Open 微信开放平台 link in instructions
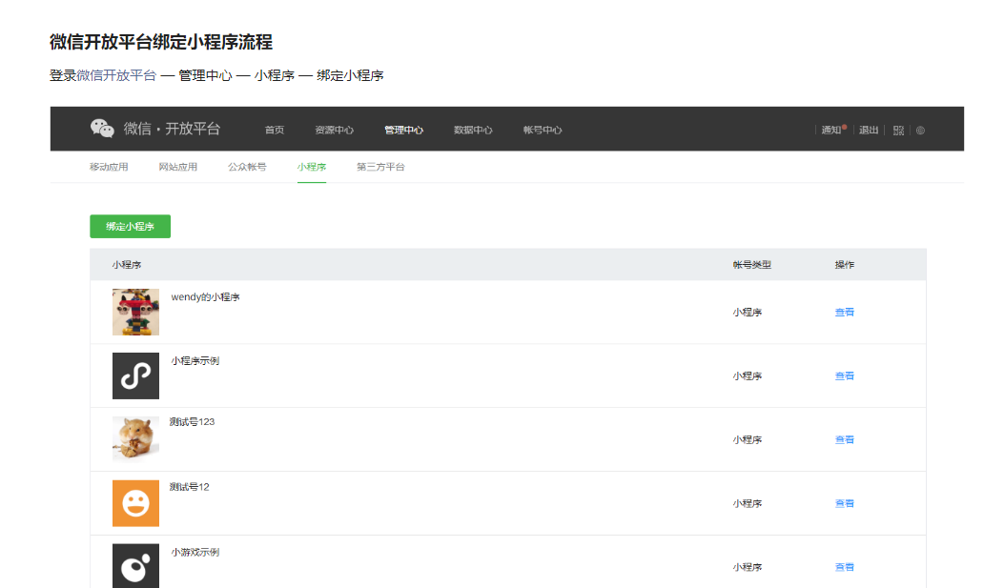The width and height of the screenshot is (984, 588). pyautogui.click(x=116, y=75)
